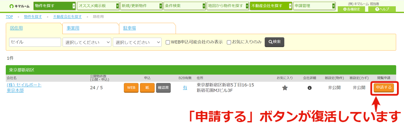Click the キマルーム logo
Screen dimensions: 404x126
pos(19,6)
